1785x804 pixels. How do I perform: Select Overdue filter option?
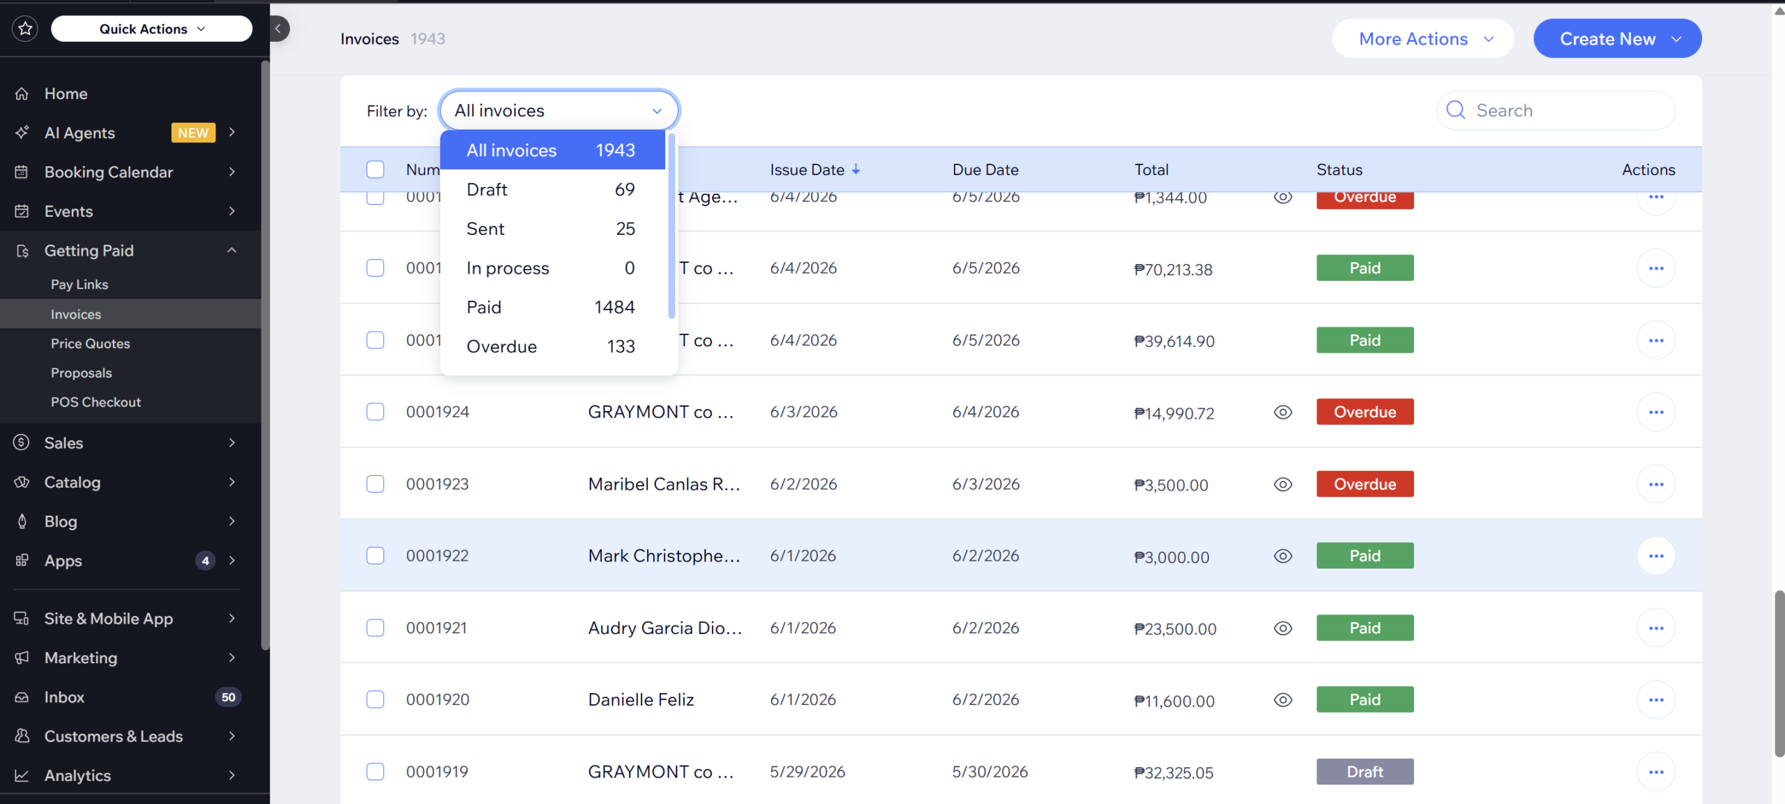click(x=551, y=346)
